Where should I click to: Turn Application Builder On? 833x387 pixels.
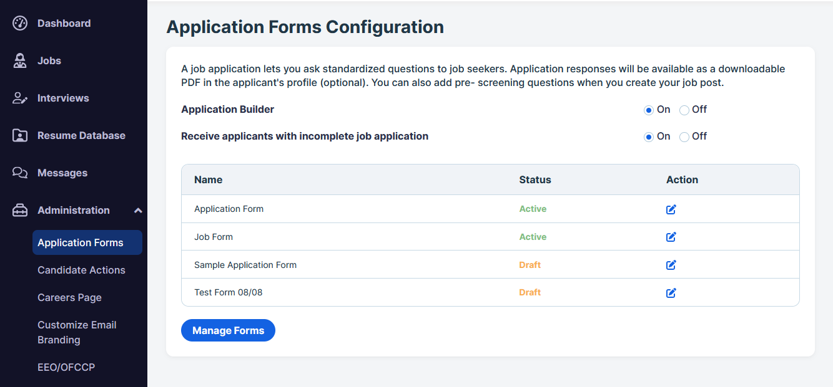click(649, 110)
